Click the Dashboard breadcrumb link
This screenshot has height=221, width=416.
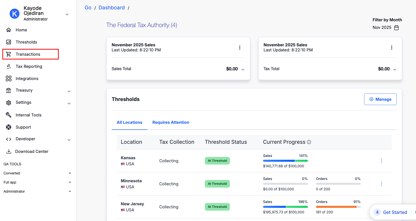click(x=112, y=8)
